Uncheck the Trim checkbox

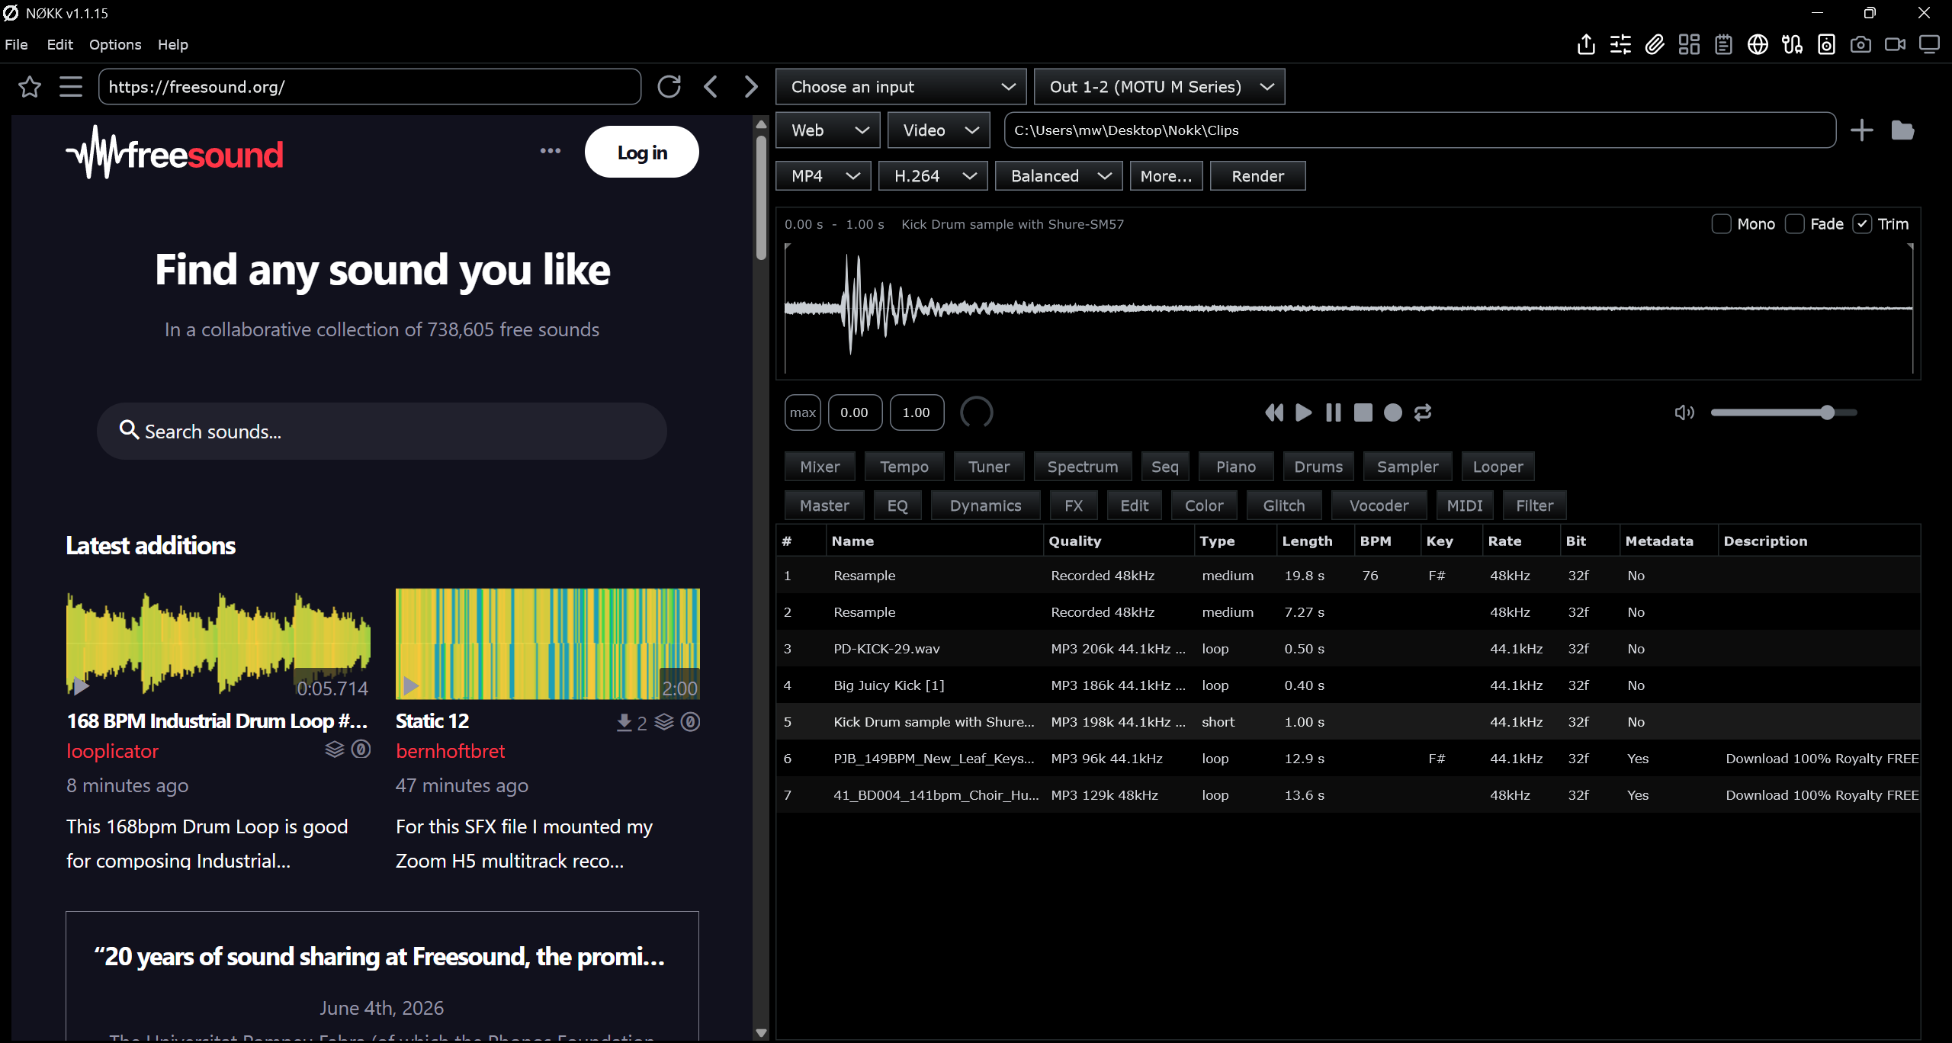pos(1862,224)
